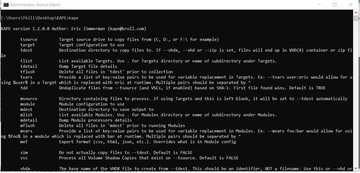Click the vertical scrollbar track below the thumb
This screenshot has height=173, width=360.
(356, 96)
